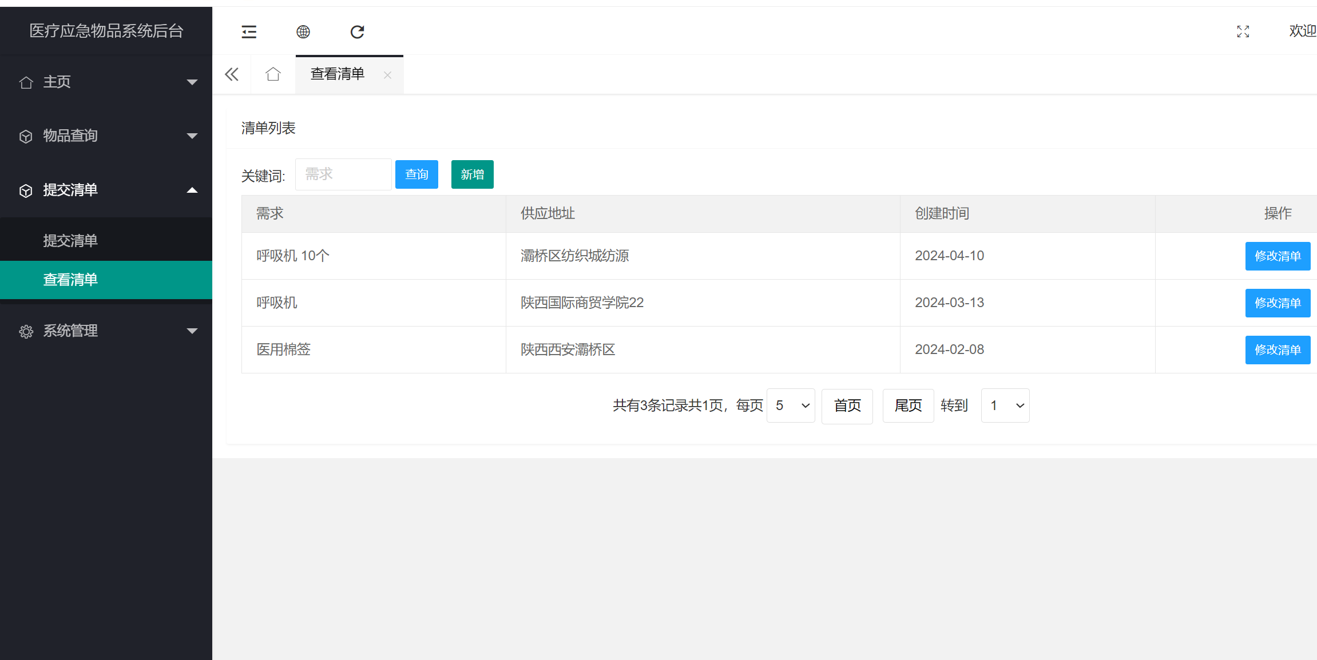Click the 新增 add button
The width and height of the screenshot is (1317, 660).
[472, 174]
